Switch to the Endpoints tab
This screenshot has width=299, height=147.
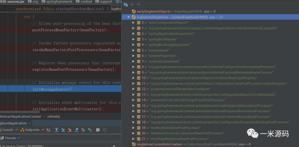tap(32, 130)
